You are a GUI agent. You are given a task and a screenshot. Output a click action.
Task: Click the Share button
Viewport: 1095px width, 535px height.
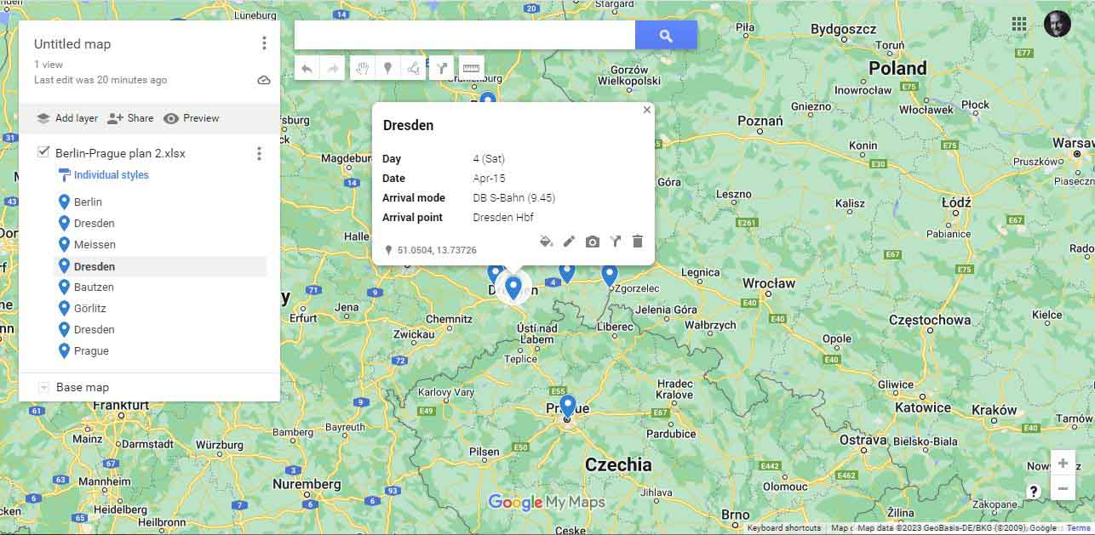point(130,118)
